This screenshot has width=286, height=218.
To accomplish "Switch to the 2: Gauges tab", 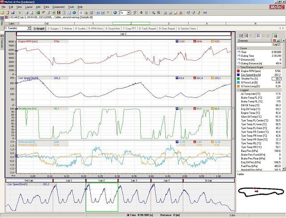I will coord(53,29).
